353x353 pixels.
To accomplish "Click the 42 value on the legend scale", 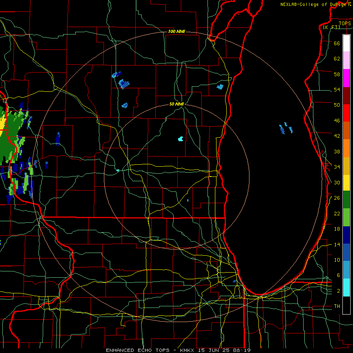I will (337, 136).
